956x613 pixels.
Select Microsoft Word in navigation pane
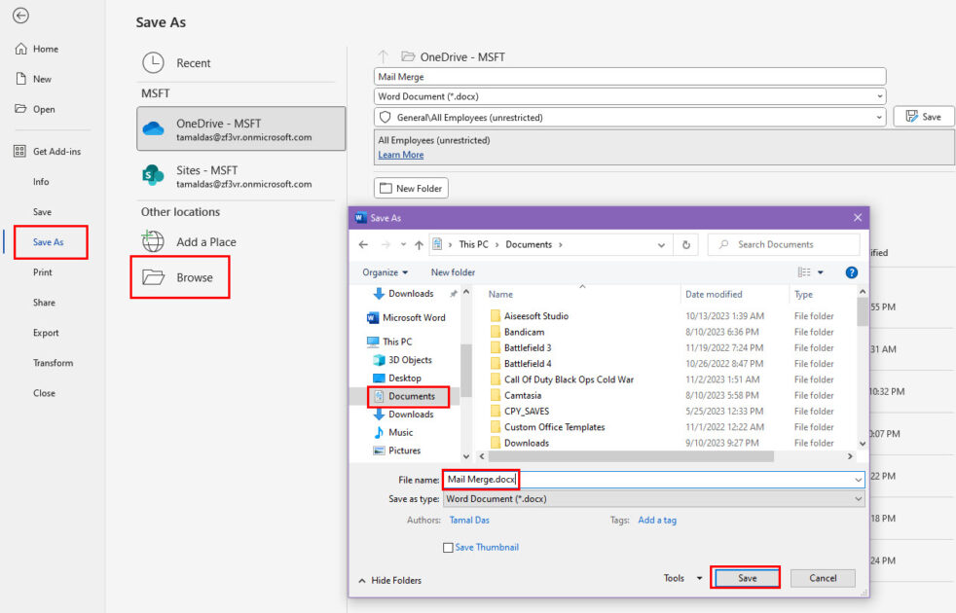click(x=406, y=317)
